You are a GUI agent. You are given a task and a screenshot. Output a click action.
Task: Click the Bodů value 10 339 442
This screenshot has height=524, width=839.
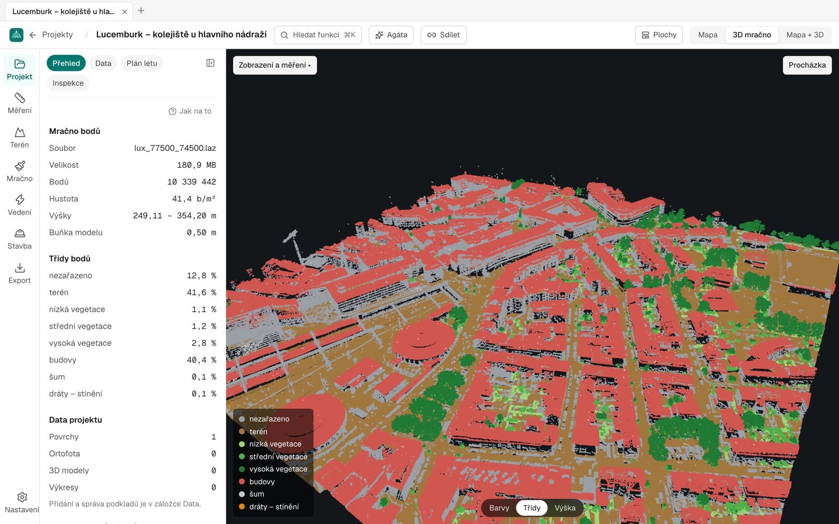point(191,182)
